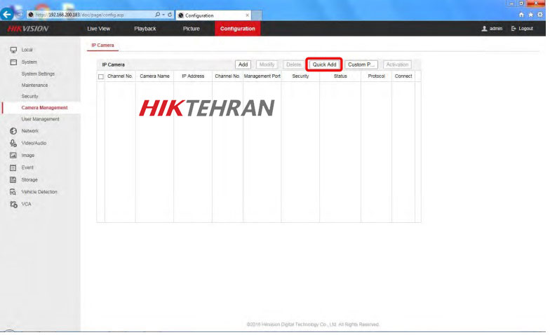Click the admin user icon
Image resolution: width=550 pixels, height=335 pixels.
pos(484,29)
